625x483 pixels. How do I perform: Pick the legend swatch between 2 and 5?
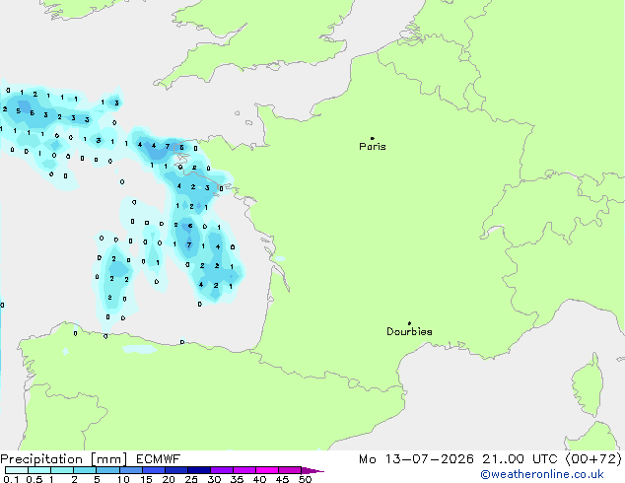(85, 470)
